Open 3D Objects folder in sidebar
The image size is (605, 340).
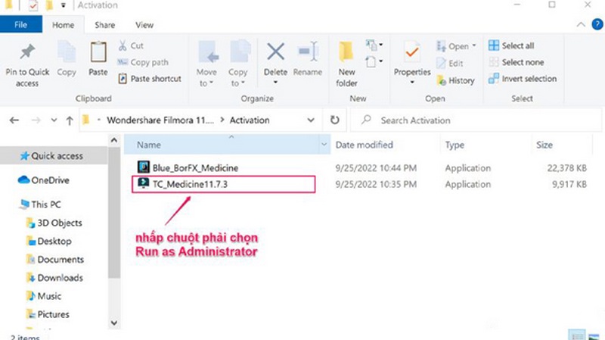pos(54,223)
